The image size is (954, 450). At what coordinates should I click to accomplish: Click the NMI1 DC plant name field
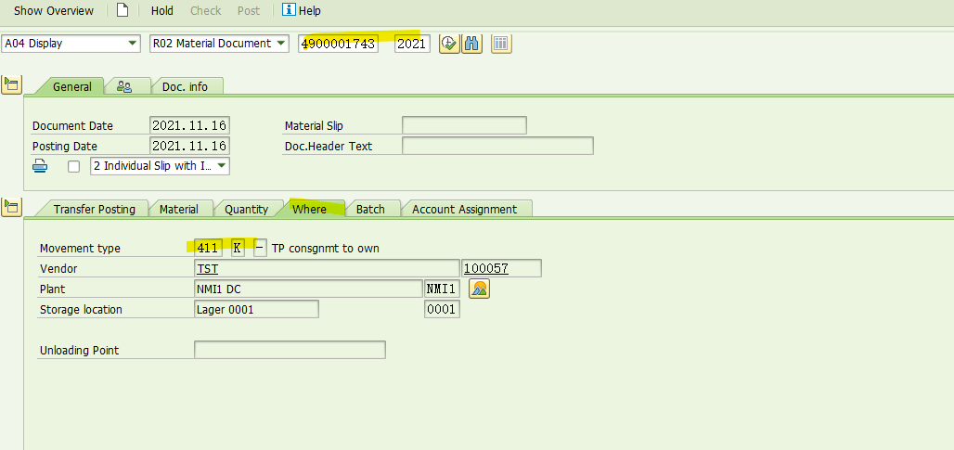point(308,289)
